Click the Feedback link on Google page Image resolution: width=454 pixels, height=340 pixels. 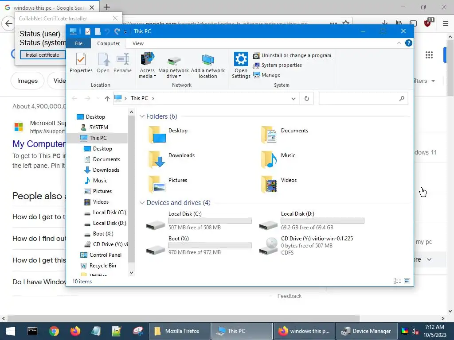click(x=290, y=296)
